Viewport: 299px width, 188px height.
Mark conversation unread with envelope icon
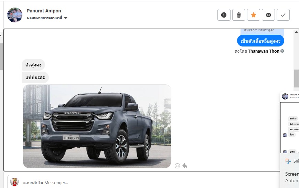(x=268, y=15)
